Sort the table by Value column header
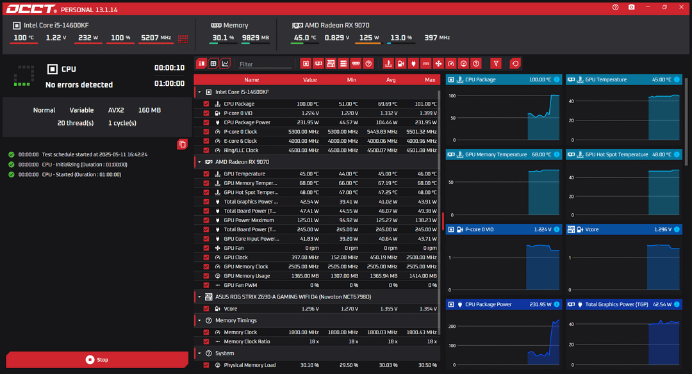692x374 pixels. coord(310,80)
